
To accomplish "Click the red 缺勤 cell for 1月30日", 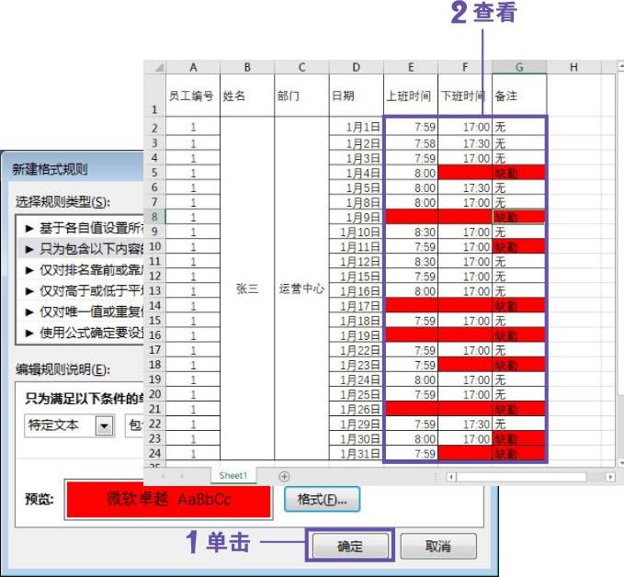I will 519,439.
